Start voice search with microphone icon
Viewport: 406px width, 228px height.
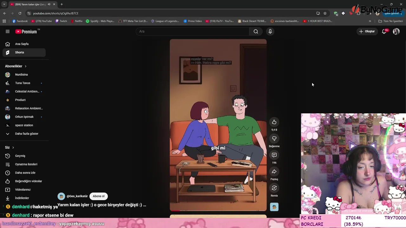click(x=270, y=31)
